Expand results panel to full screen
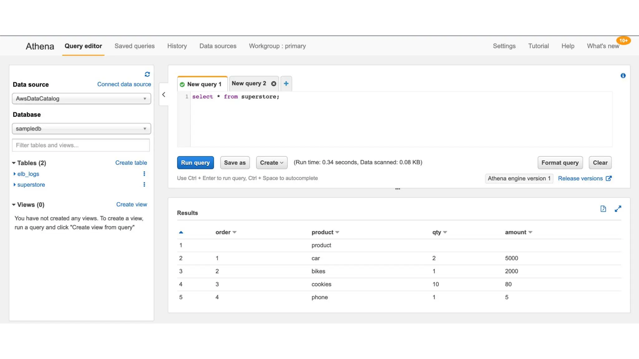This screenshot has width=639, height=359. pos(618,209)
